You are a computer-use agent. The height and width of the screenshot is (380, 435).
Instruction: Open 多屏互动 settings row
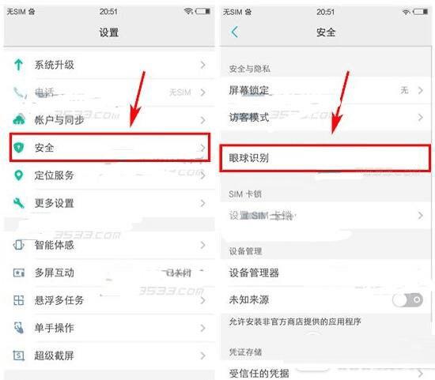(110, 273)
